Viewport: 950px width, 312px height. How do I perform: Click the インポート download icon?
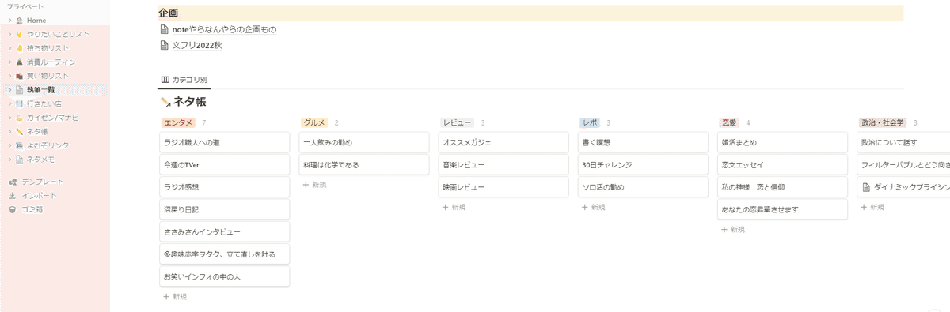pos(13,195)
